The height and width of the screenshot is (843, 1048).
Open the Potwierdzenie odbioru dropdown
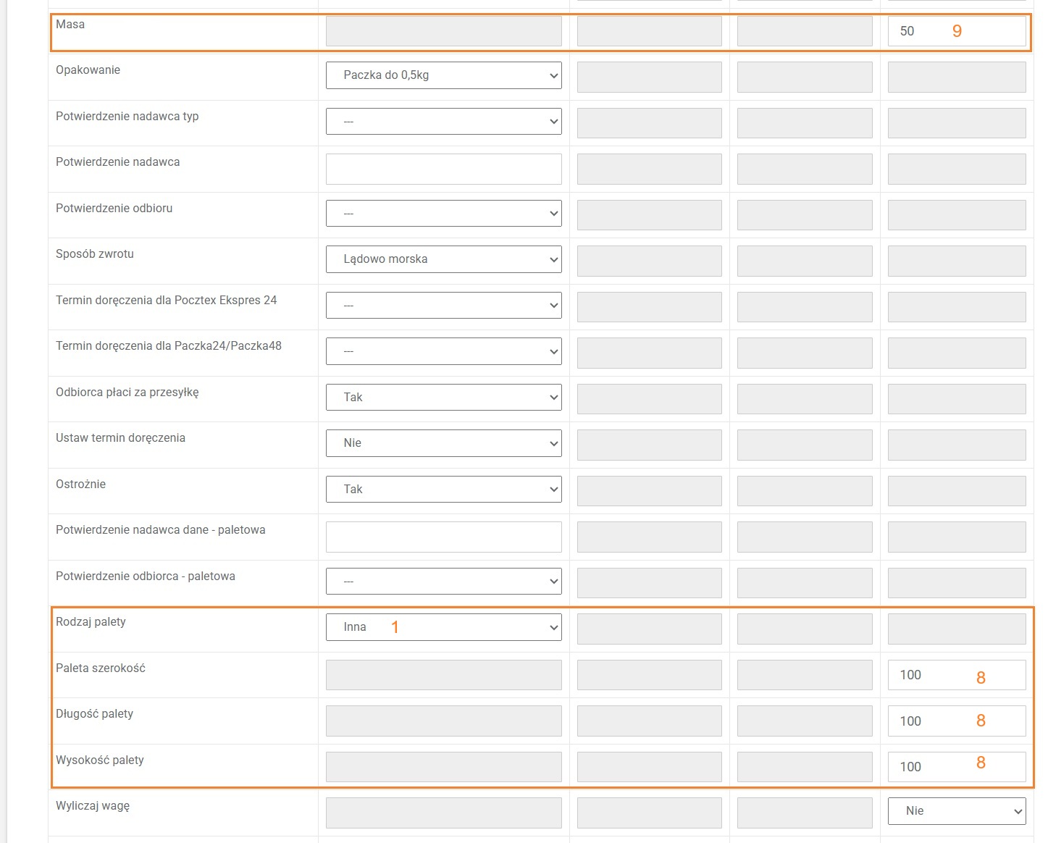tap(443, 214)
